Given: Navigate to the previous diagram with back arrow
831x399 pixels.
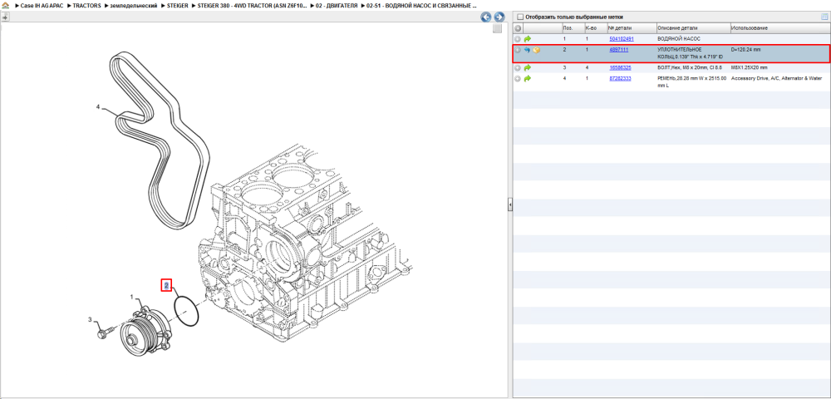Looking at the screenshot, I should coord(486,17).
